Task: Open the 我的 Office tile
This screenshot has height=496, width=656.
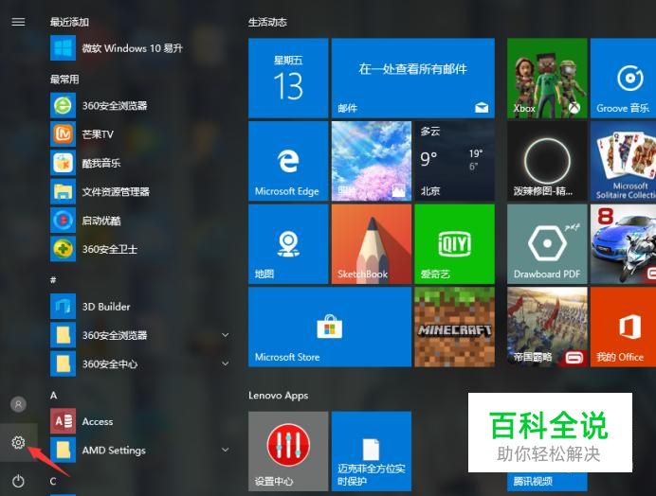Action: pyautogui.click(x=623, y=327)
